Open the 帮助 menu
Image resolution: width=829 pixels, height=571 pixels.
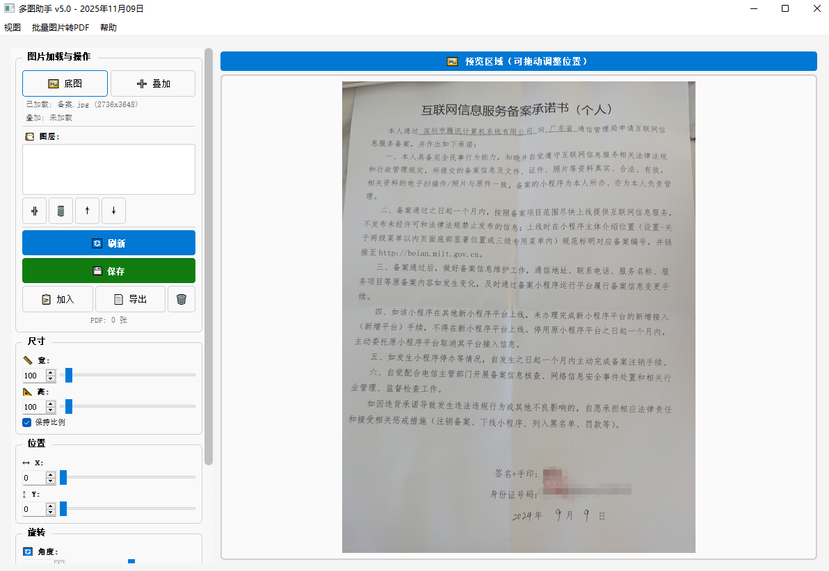click(x=108, y=27)
